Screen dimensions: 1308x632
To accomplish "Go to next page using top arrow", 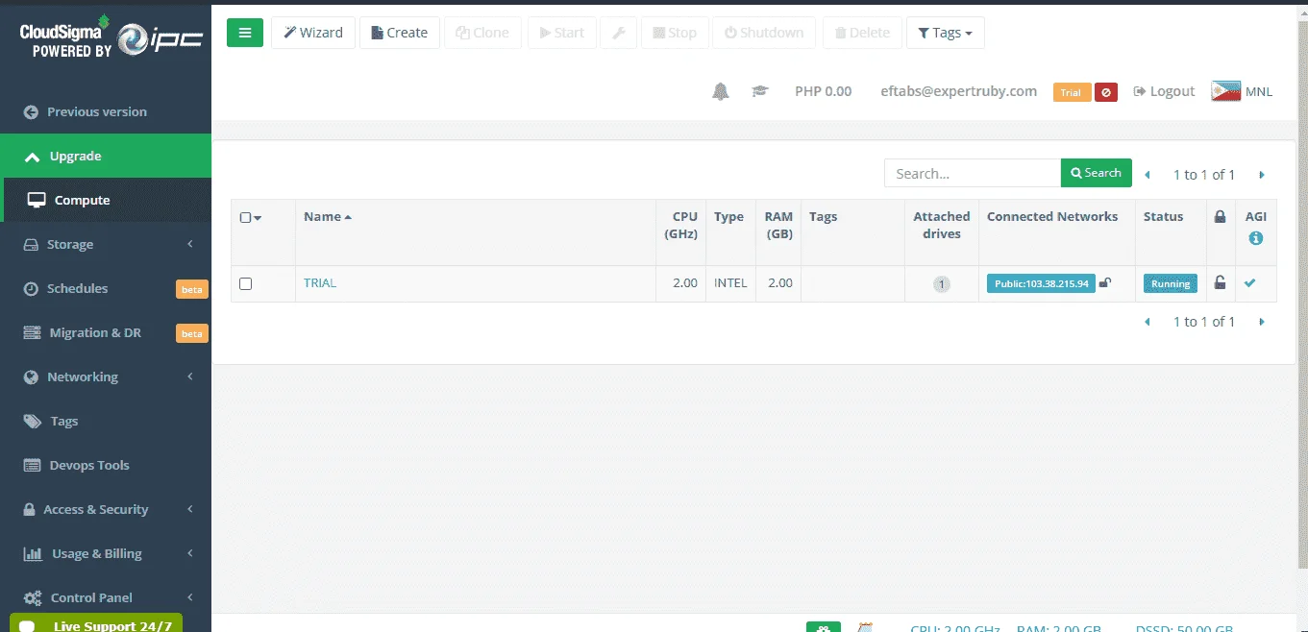I will [1262, 175].
